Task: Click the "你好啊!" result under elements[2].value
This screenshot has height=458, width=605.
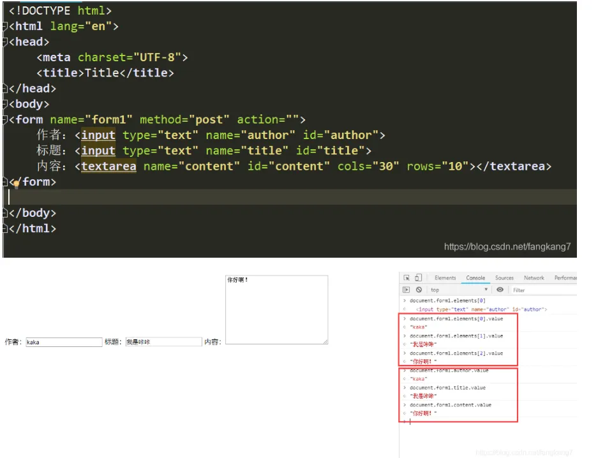Action: pyautogui.click(x=423, y=362)
